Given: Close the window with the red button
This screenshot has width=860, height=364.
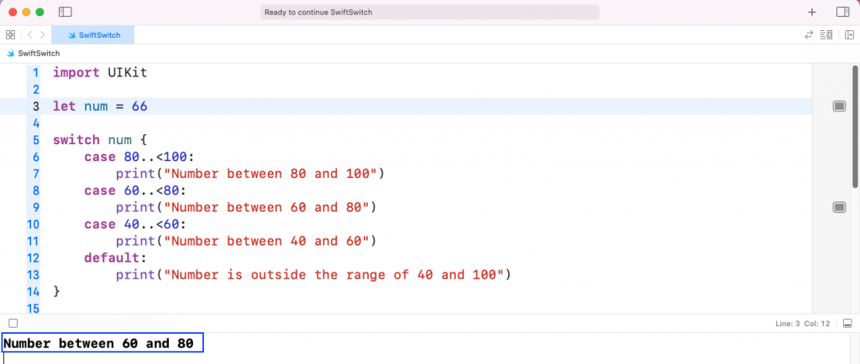Looking at the screenshot, I should 13,12.
